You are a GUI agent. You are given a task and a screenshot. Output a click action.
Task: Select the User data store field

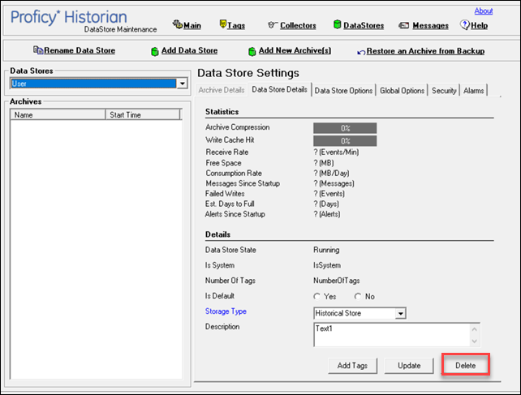point(93,84)
